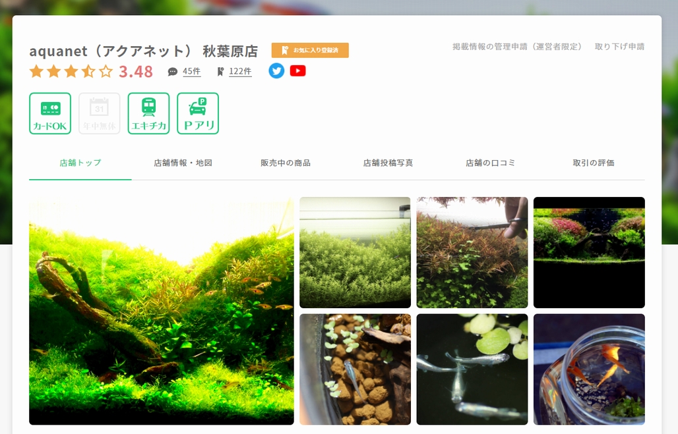Click the カードOK credit card badge icon

pos(49,113)
